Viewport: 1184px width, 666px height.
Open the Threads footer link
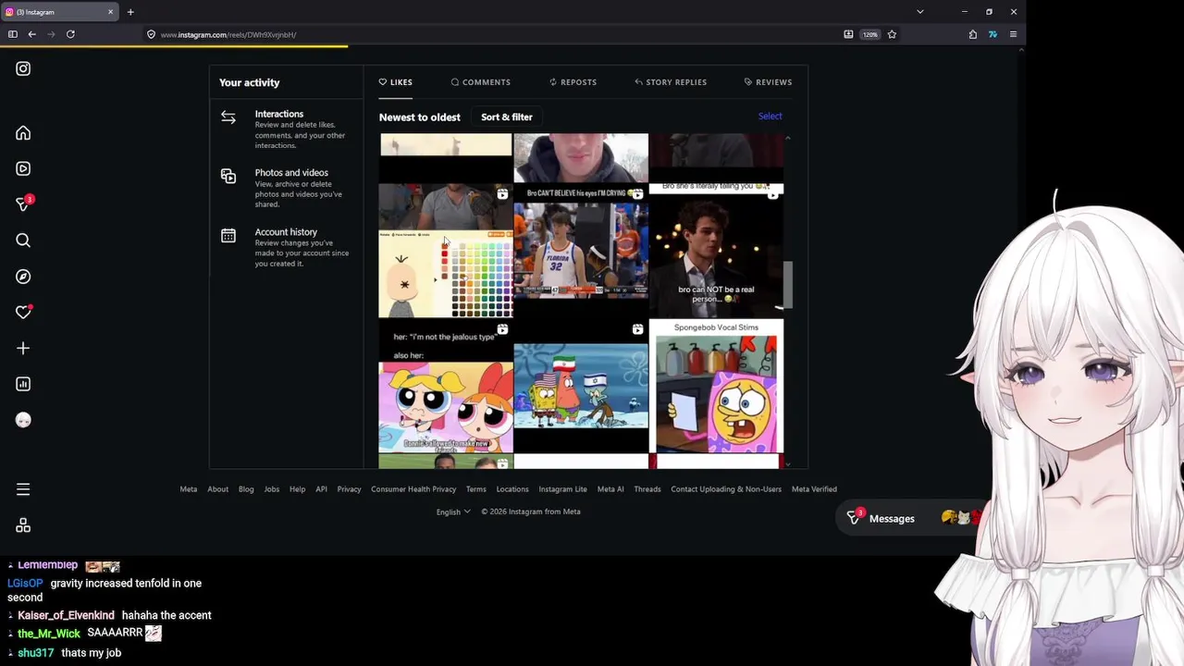[647, 489]
